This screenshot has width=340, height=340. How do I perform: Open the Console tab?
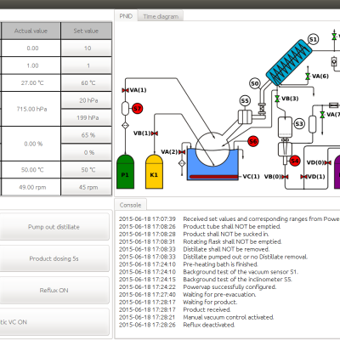[130, 205]
